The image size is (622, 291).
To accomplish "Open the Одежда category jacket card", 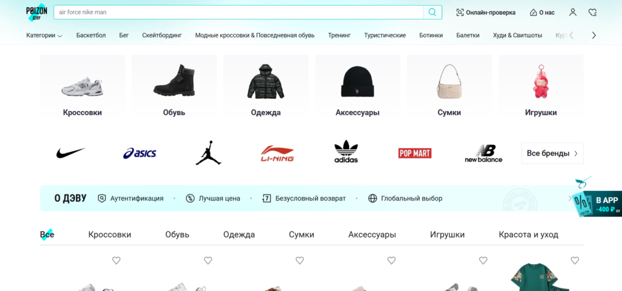I will click(266, 87).
